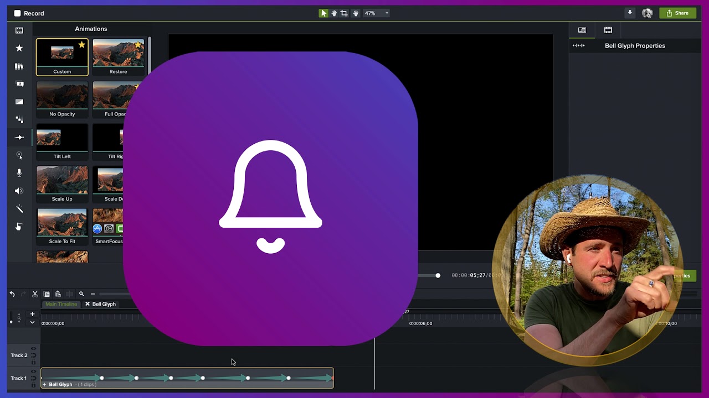Viewport: 709px width, 398px height.
Task: Click the Copy icon in timeline toolbar
Action: 47,294
